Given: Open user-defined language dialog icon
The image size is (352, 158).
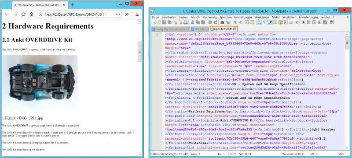Looking at the screenshot, I should point(275,22).
